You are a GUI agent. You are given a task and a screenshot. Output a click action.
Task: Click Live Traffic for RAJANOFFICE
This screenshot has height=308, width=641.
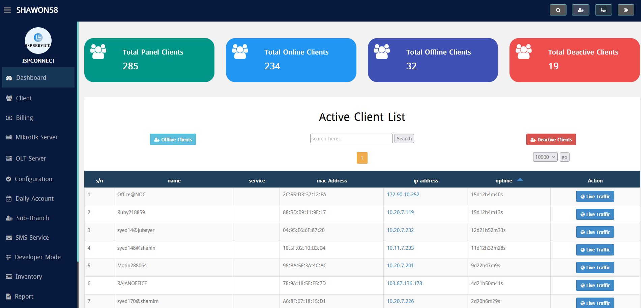coord(595,285)
